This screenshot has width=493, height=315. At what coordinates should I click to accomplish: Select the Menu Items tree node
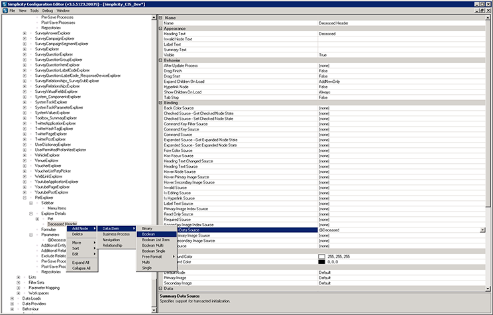point(56,208)
